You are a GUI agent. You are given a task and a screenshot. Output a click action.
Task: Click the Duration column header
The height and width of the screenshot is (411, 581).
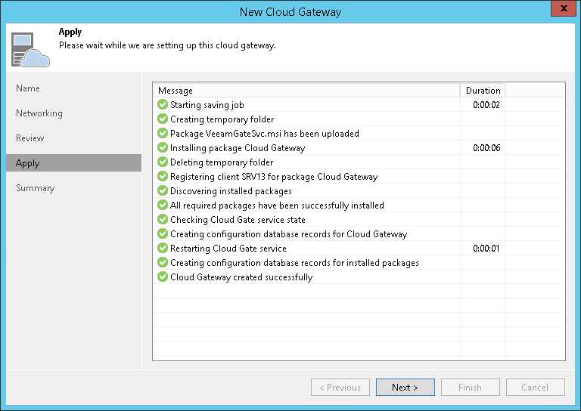tap(483, 91)
